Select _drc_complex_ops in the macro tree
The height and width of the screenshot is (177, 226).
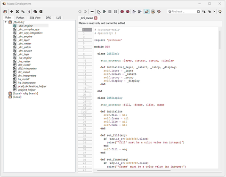point(29,29)
